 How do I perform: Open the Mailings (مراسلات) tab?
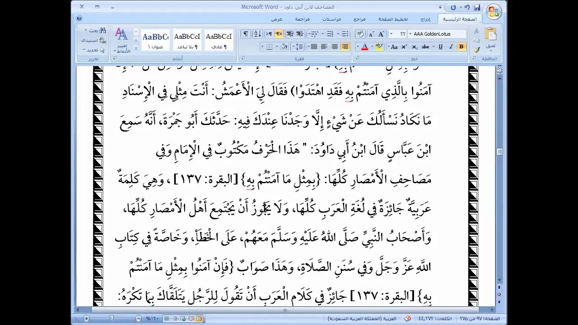(x=331, y=19)
